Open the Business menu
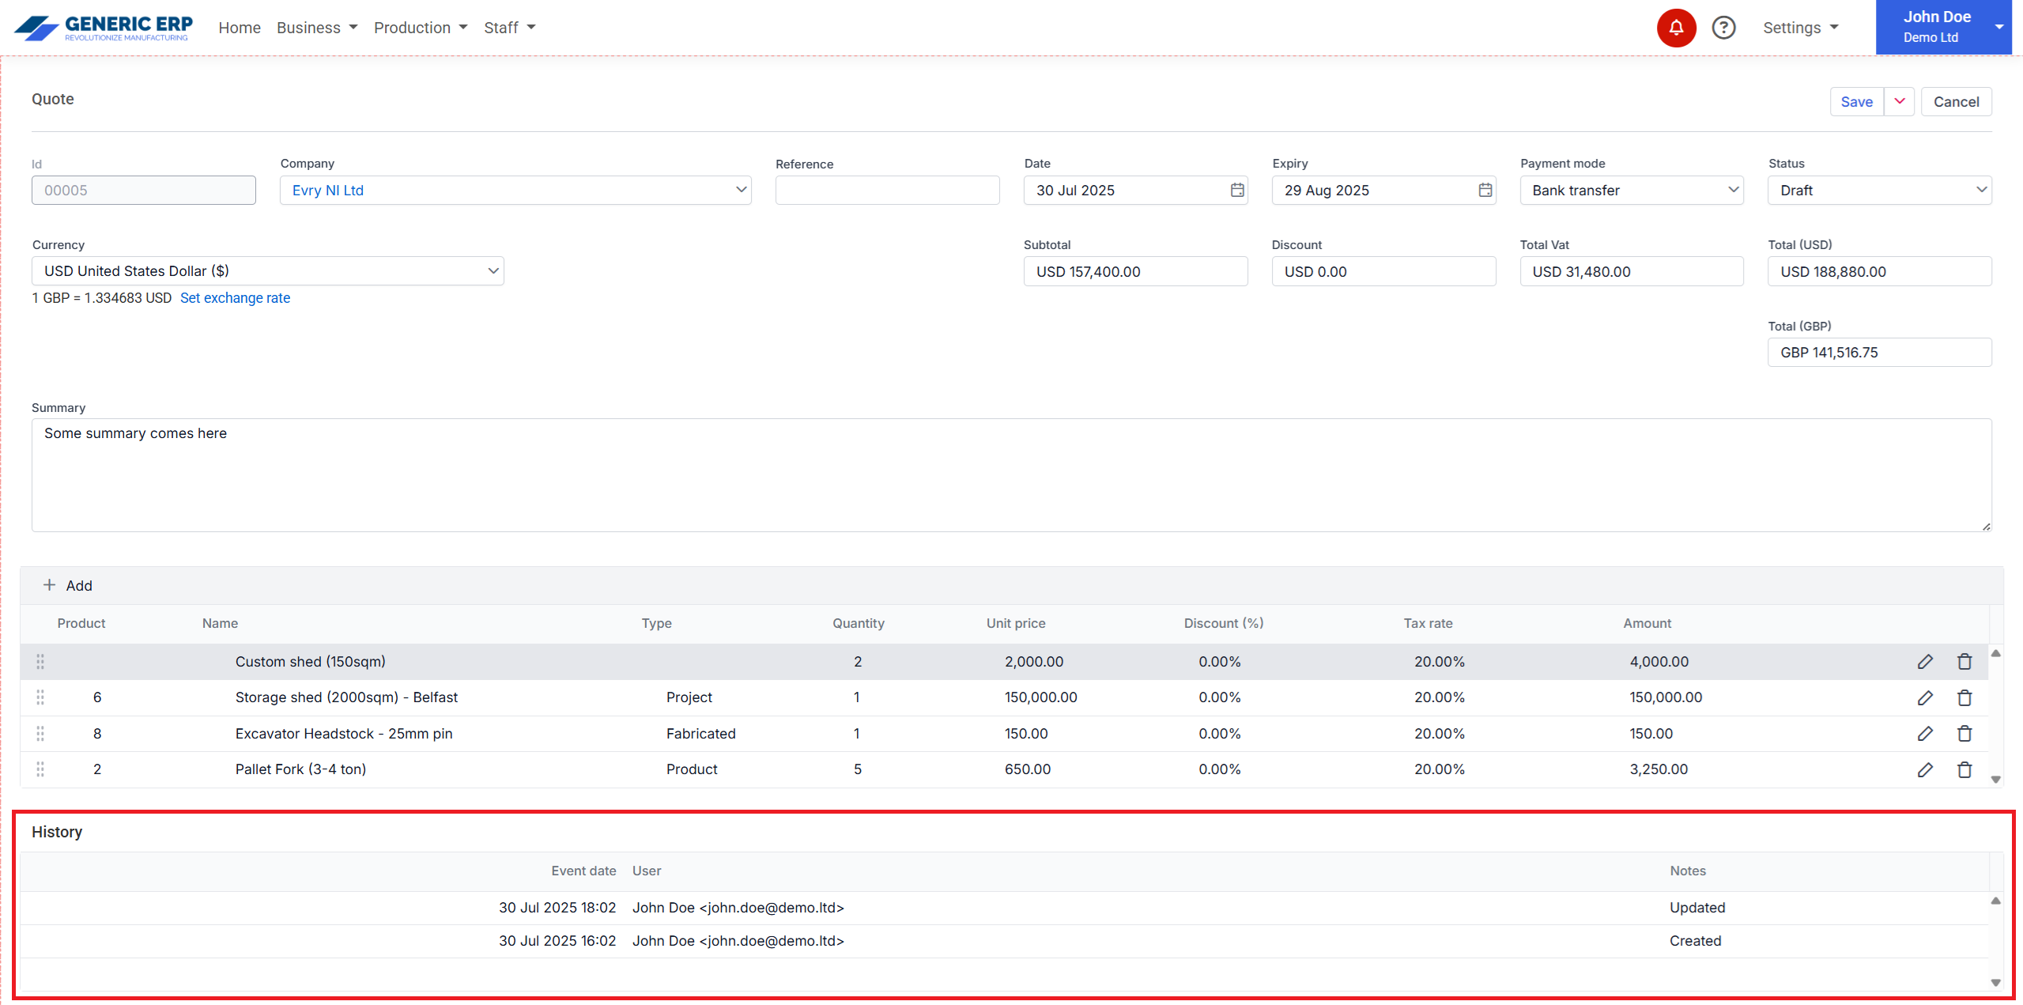 (x=317, y=28)
